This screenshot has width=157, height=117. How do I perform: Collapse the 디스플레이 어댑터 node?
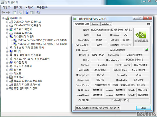[x=7, y=37]
